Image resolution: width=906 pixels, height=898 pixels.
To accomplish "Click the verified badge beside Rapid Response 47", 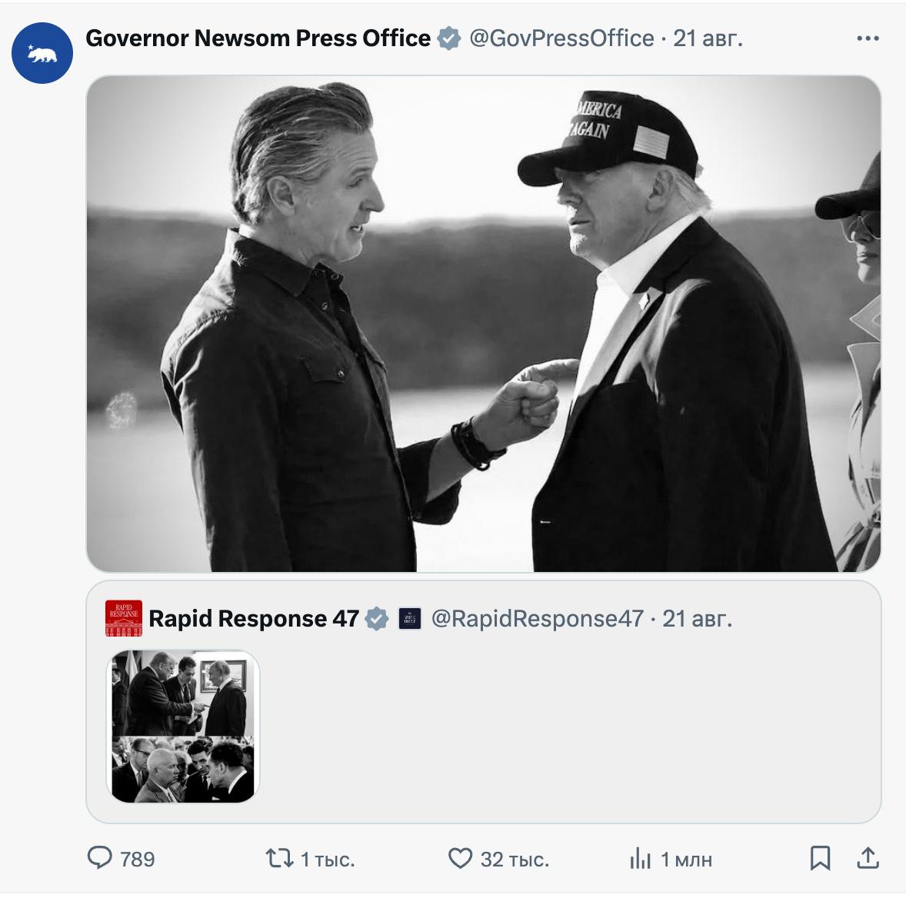I will (377, 619).
